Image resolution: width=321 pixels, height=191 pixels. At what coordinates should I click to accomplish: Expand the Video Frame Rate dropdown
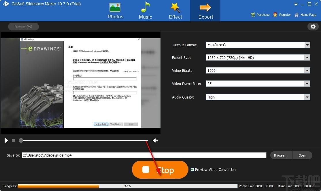pos(307,84)
